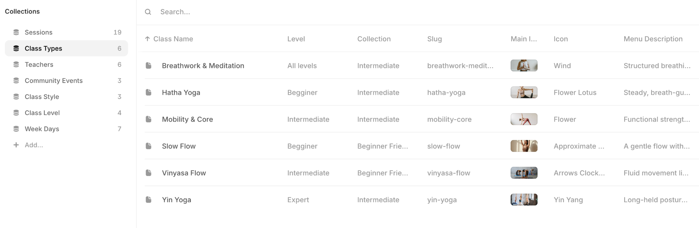
Task: Click the Week Days database icon
Action: (x=16, y=129)
